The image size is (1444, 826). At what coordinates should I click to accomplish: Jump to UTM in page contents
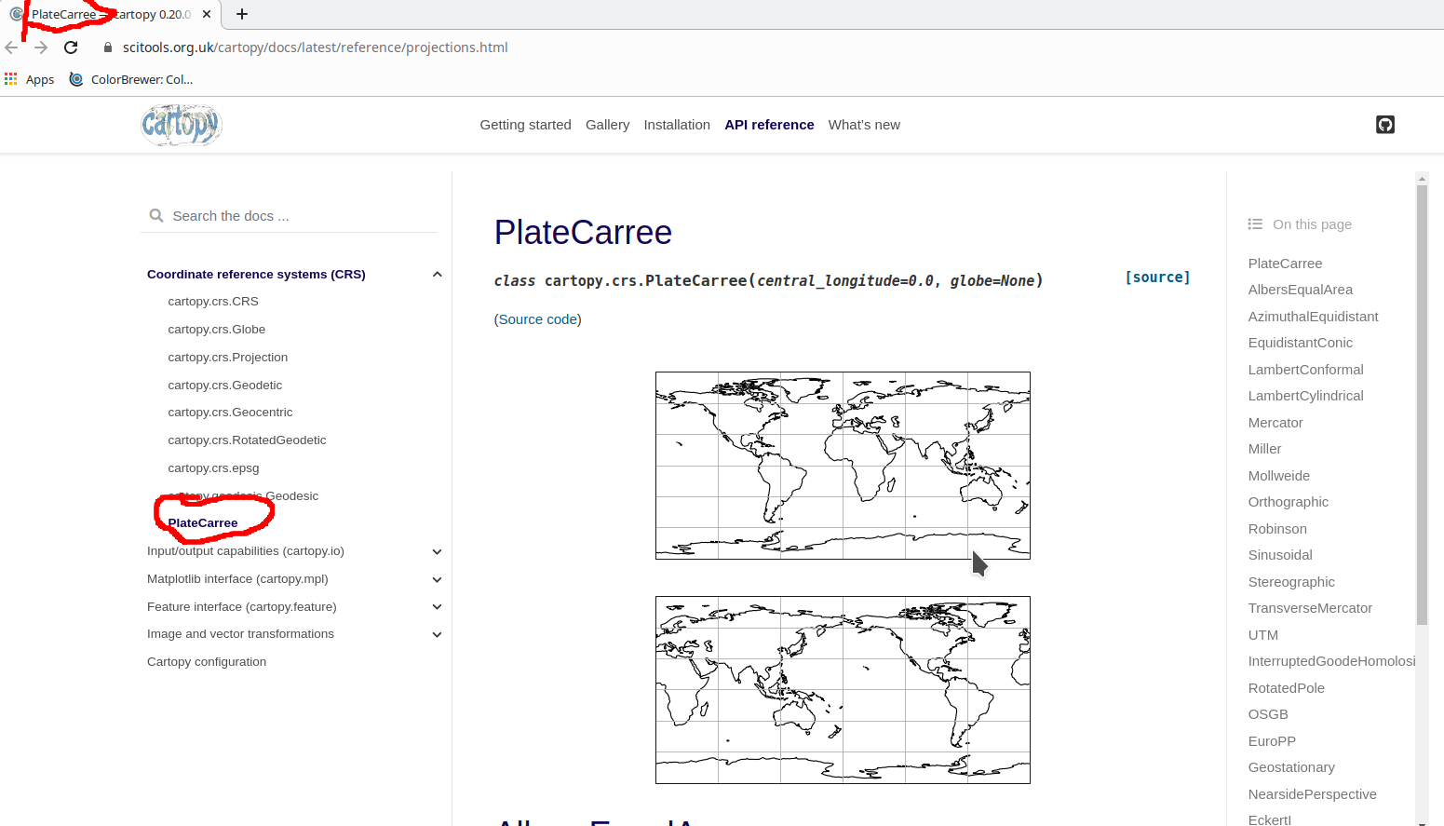[1262, 635]
